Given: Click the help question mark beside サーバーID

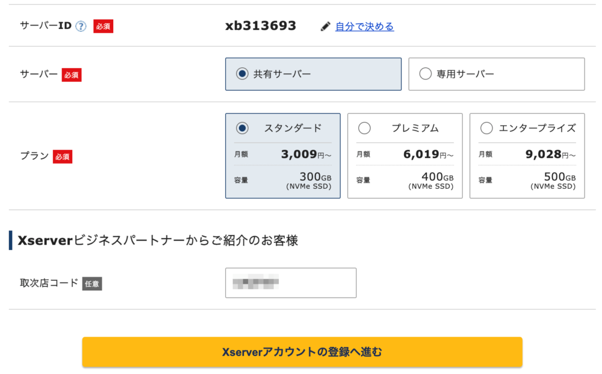Looking at the screenshot, I should click(x=81, y=26).
